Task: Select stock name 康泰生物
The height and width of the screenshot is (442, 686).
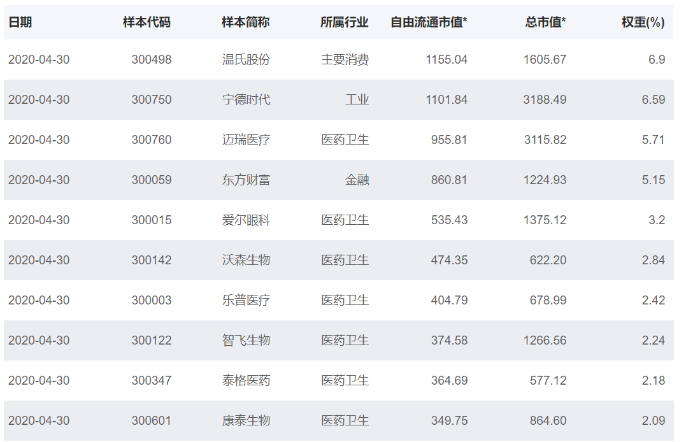Action: (246, 421)
